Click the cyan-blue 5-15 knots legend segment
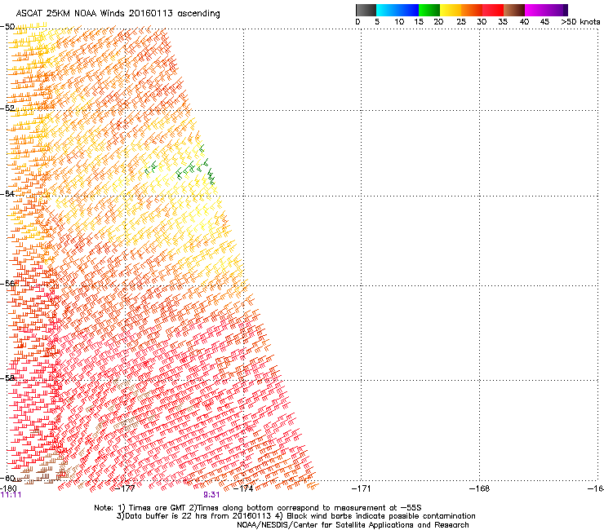 [397, 10]
